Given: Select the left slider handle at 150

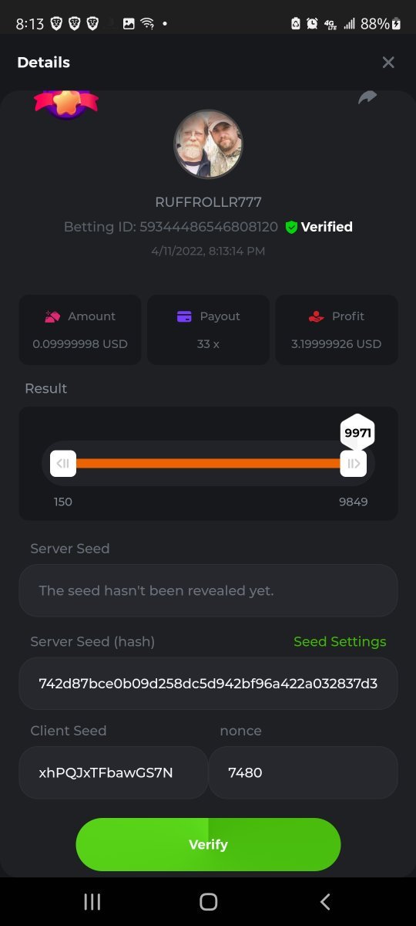Looking at the screenshot, I should pos(63,463).
